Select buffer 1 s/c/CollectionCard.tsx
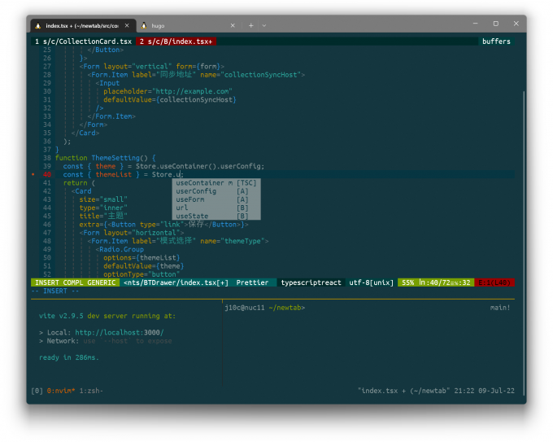Image resolution: width=553 pixels, height=442 pixels. 83,42
